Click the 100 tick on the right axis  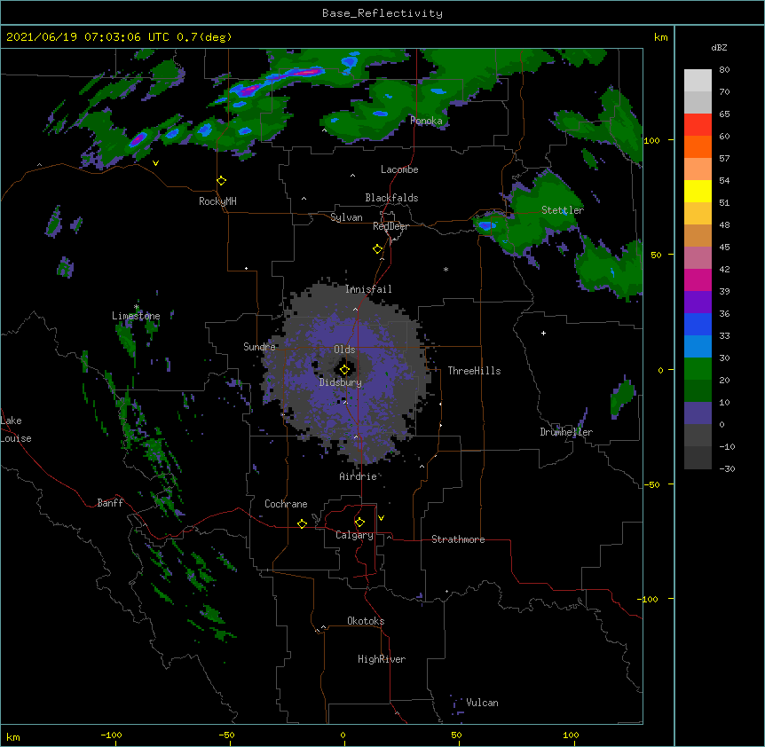pos(651,140)
